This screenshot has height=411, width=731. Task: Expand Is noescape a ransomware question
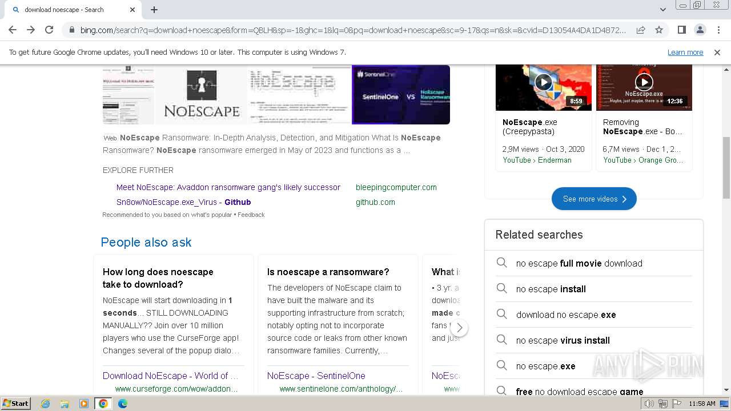(x=328, y=272)
